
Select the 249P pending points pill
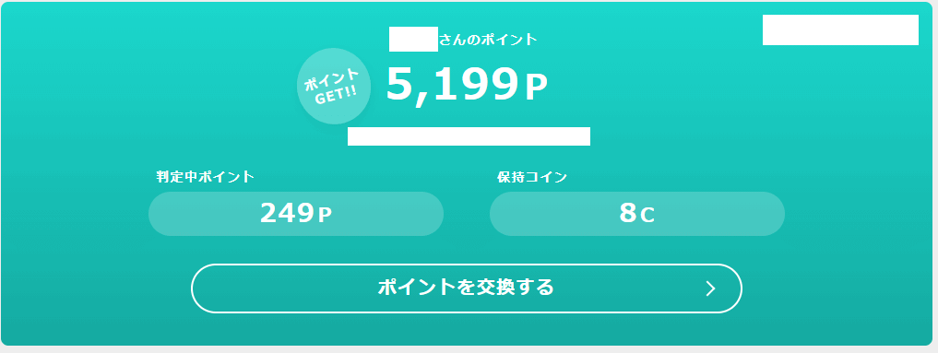[x=296, y=214]
